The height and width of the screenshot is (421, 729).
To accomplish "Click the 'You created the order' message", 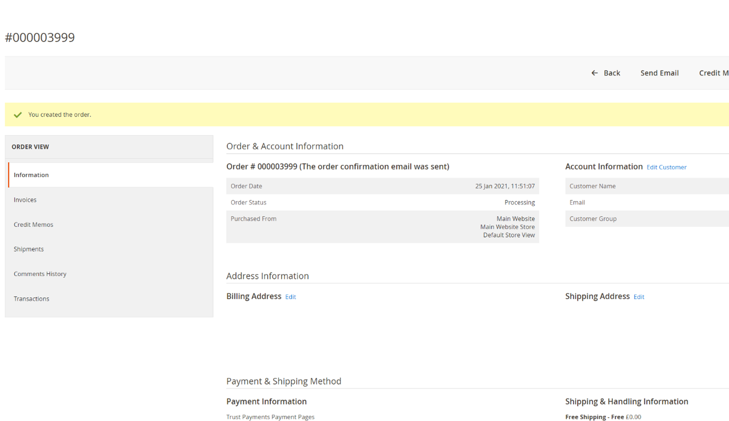I will 60,114.
